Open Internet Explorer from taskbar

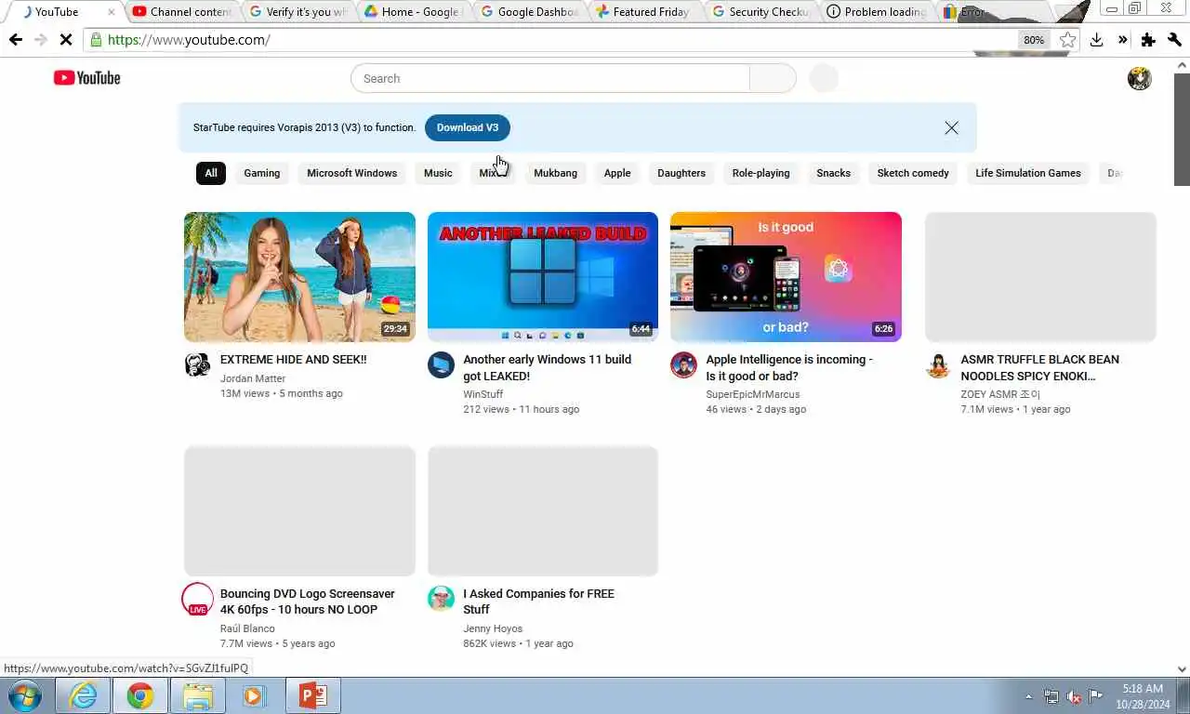[x=83, y=695]
